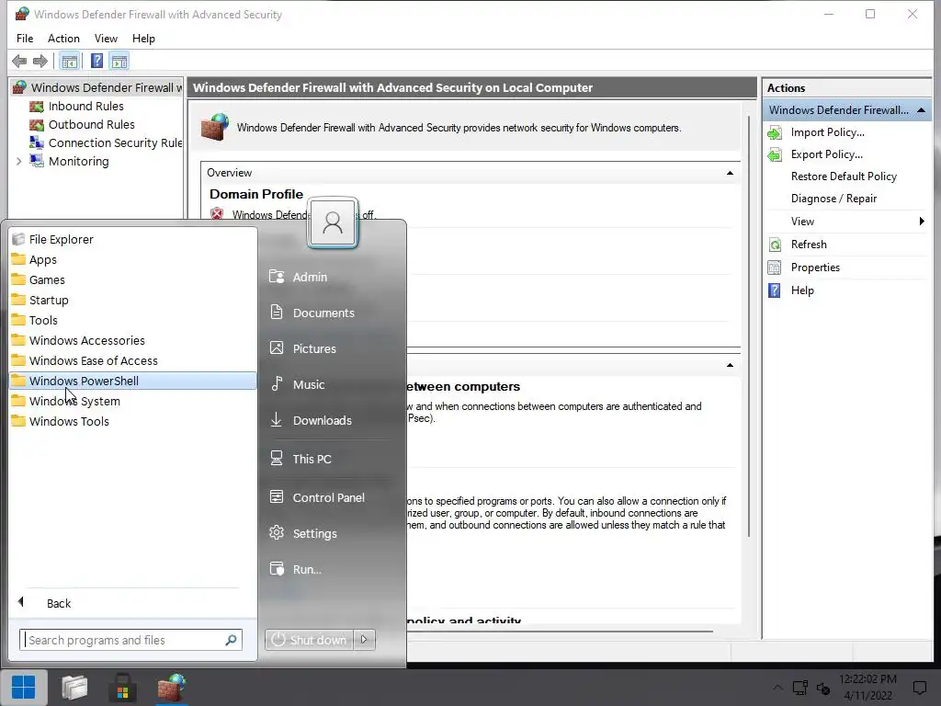Screen dimensions: 941x706
Task: Open the Windows System folder
Action: point(133,401)
